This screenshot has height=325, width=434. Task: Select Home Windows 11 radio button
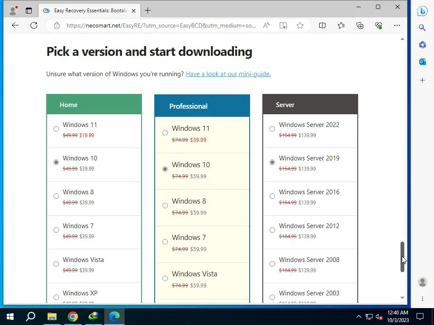(x=56, y=129)
